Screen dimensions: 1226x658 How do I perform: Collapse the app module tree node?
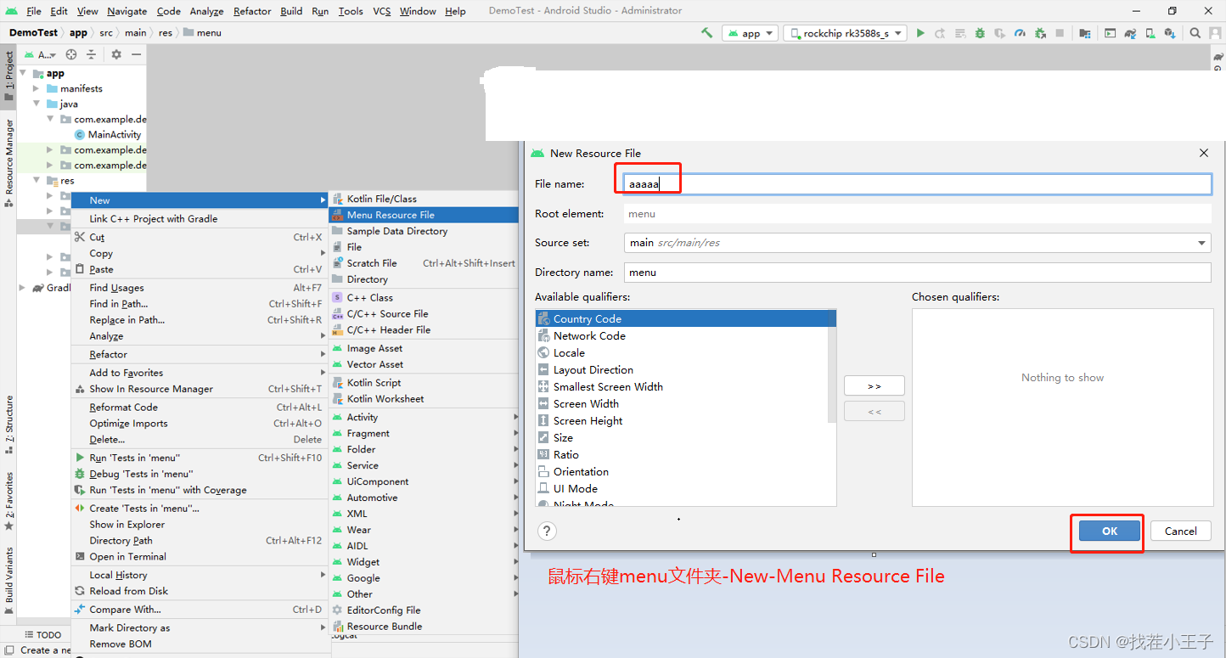click(23, 73)
